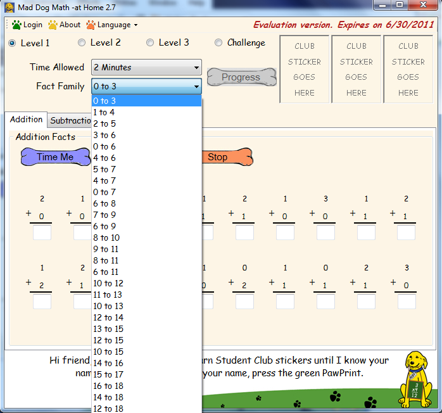Select '10 to 13' from the list
Image resolution: width=442 pixels, height=413 pixels.
[x=146, y=306]
